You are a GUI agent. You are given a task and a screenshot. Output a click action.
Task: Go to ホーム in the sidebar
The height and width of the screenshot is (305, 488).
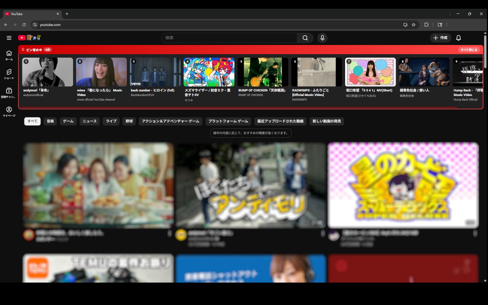point(9,56)
